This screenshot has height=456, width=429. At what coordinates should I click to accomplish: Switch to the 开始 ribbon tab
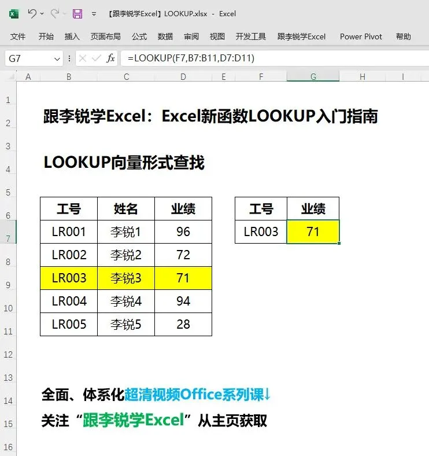(46, 36)
